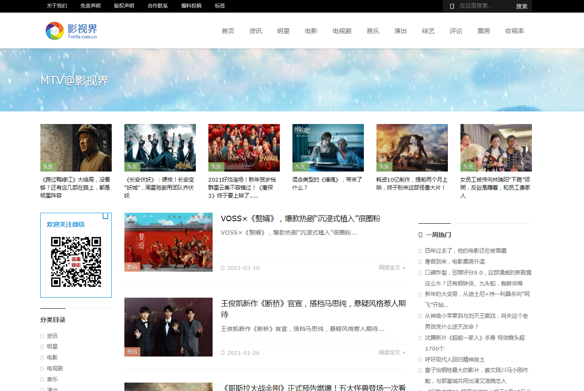The width and height of the screenshot is (584, 391).
Task: Open the 爆料投稿 top link
Action: point(191,6)
